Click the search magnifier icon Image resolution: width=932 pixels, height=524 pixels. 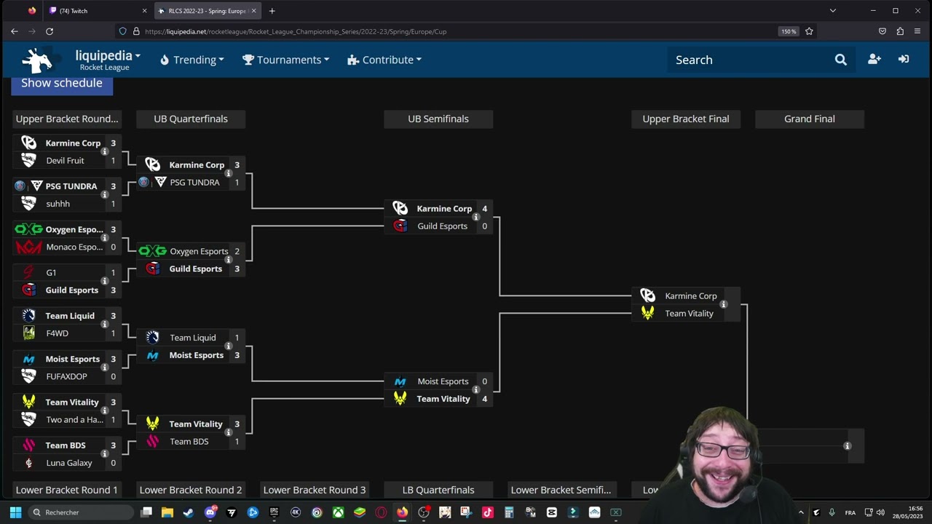point(841,60)
